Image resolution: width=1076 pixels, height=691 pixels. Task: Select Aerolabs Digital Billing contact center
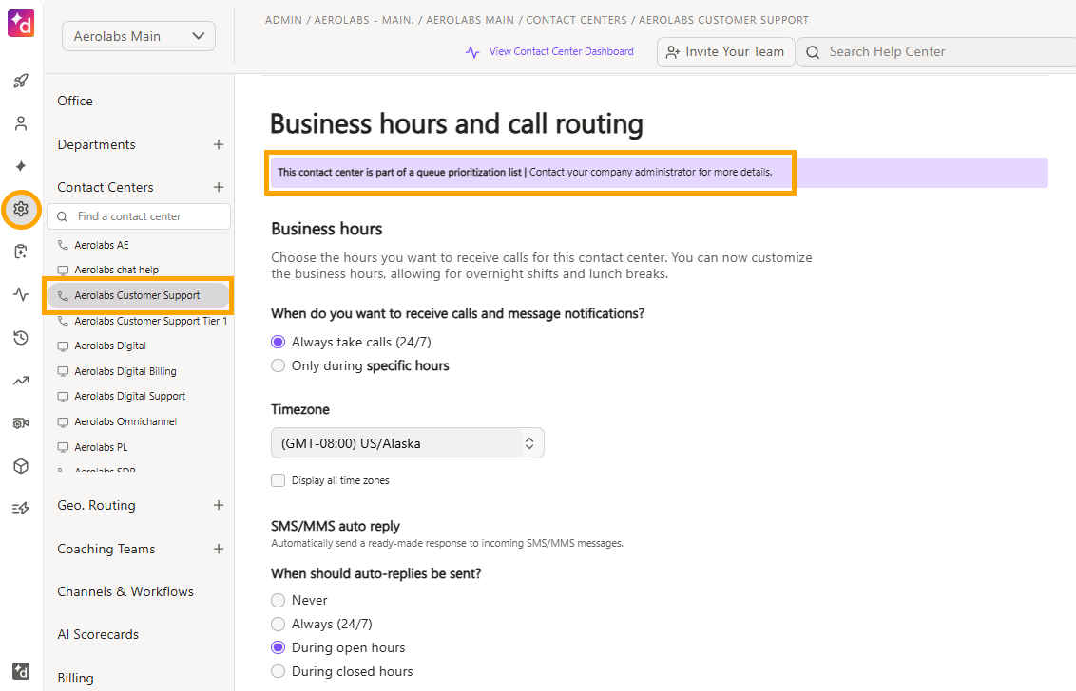coord(125,371)
